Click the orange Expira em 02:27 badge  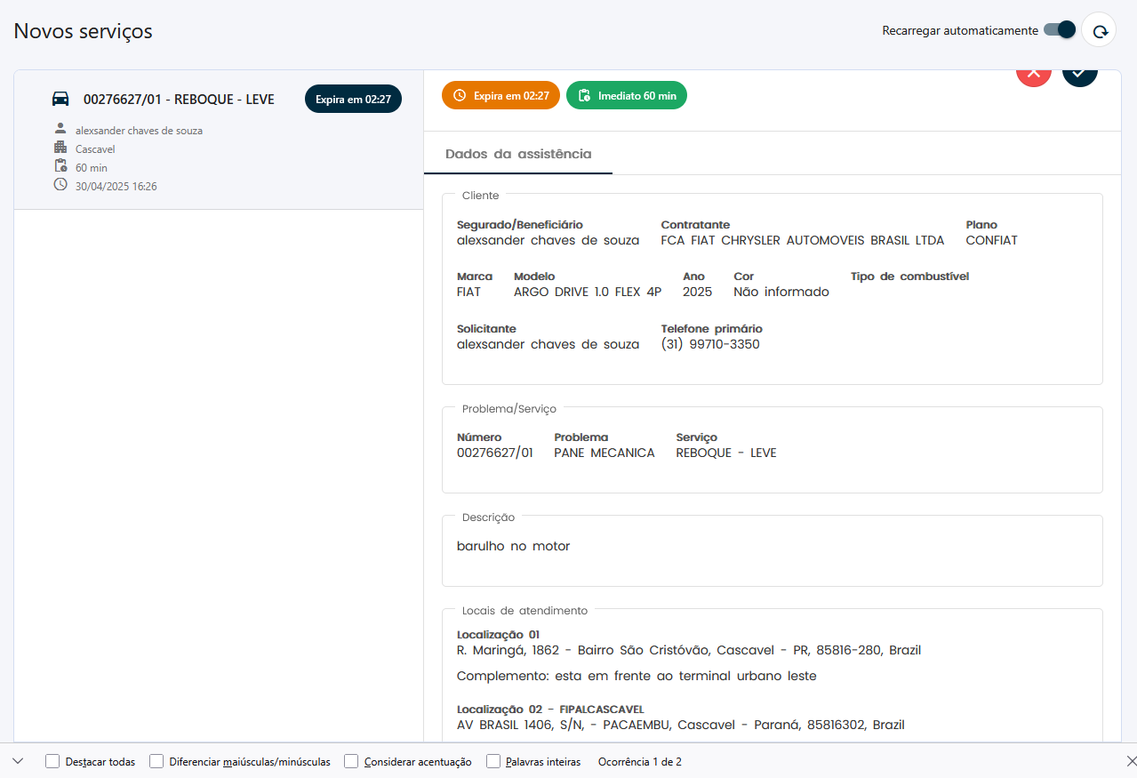(500, 95)
